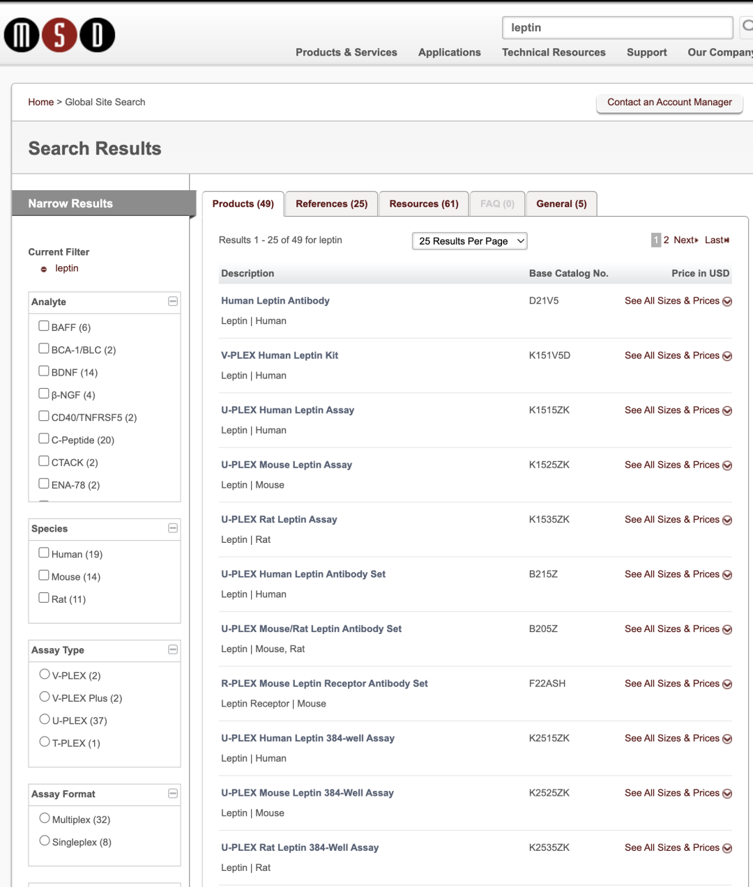Viewport: 753px width, 887px height.
Task: Choose the Singleplex assay format
Action: (x=45, y=841)
